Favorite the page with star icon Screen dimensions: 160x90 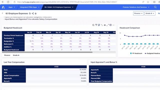coord(35,13)
